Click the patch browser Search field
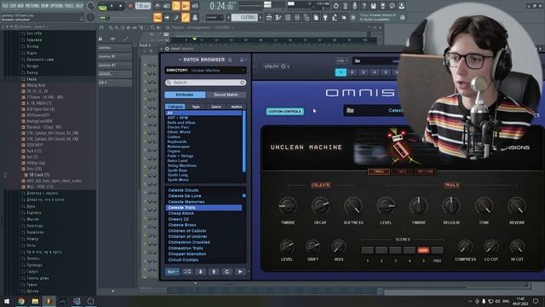Image resolution: width=545 pixels, height=307 pixels. point(205,83)
